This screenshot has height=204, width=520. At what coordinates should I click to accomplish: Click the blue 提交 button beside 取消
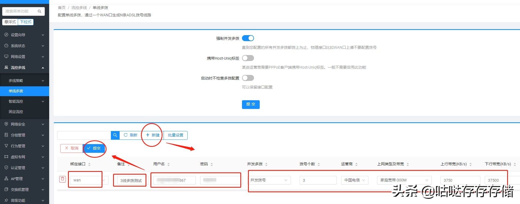94,148
